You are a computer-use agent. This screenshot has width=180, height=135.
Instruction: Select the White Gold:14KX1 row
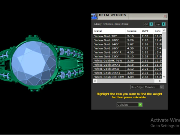point(127,73)
